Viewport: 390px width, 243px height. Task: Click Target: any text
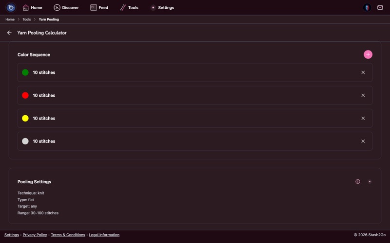[27, 206]
